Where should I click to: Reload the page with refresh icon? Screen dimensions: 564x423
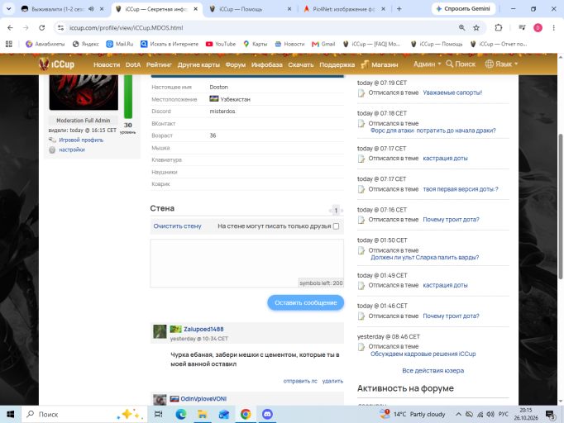tap(42, 27)
